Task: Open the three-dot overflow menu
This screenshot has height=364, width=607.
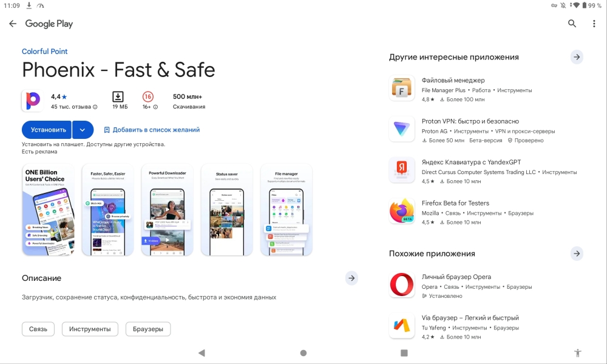Action: click(594, 24)
